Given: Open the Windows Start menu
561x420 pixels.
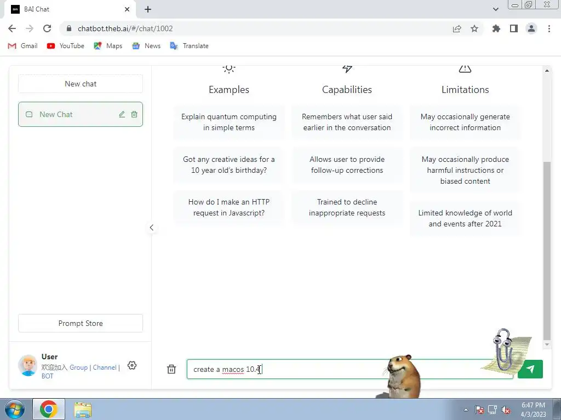Looking at the screenshot, I should click(15, 409).
